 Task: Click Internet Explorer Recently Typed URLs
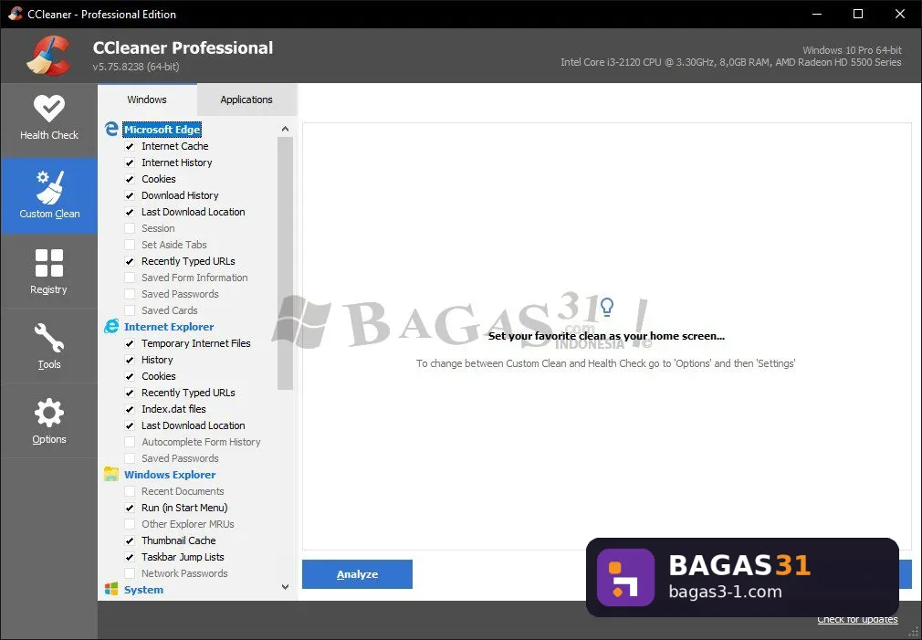click(188, 393)
